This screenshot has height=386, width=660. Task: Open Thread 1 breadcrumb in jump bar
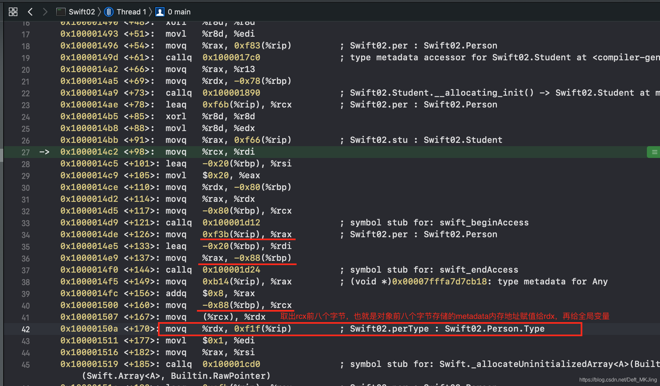pyautogui.click(x=131, y=12)
